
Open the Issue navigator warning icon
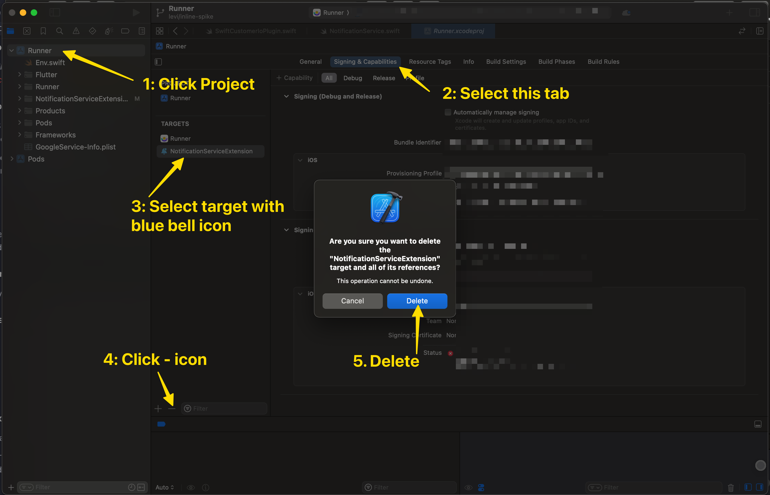(76, 31)
